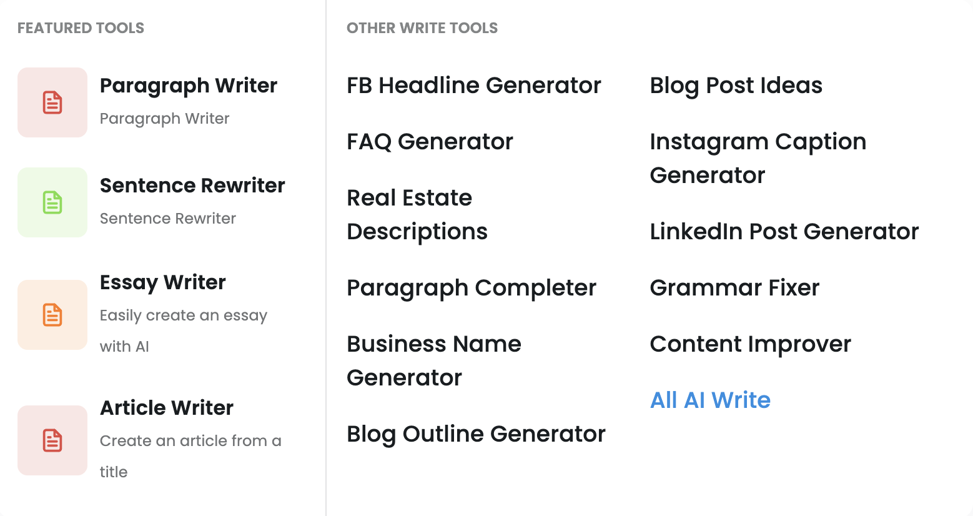Launch Business Name Generator
The width and height of the screenshot is (973, 516).
(433, 360)
